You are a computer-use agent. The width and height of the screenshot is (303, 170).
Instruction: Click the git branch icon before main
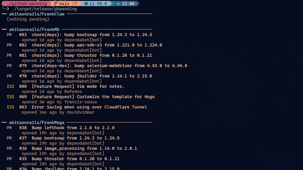coord(56,4)
